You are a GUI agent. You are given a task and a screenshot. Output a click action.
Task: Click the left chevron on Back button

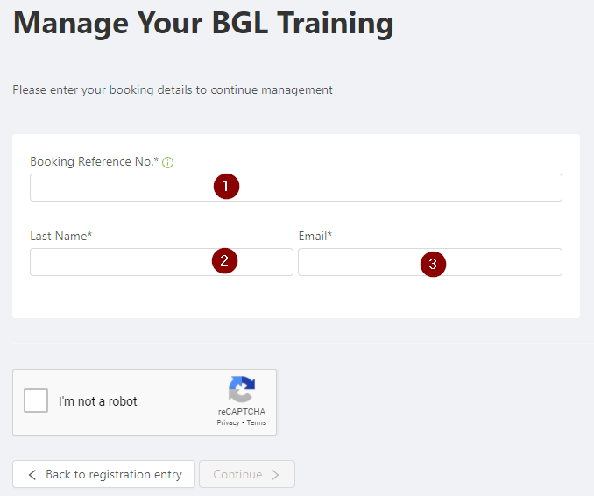[x=32, y=475]
